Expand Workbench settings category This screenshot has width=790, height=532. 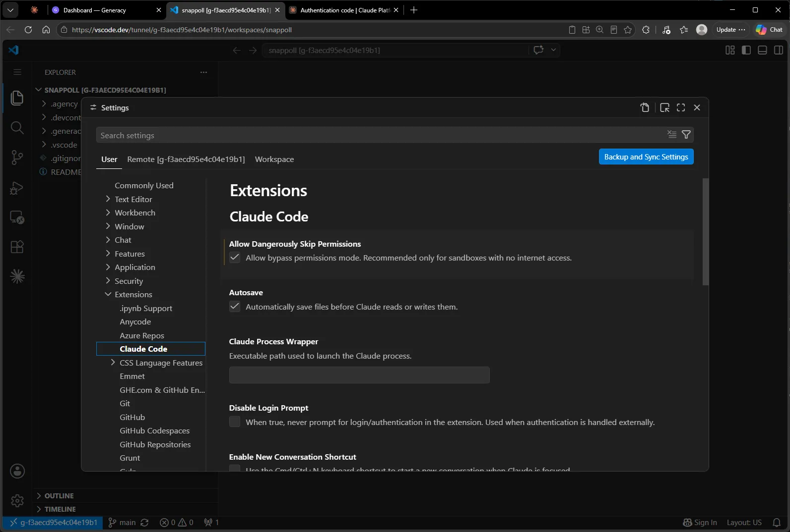[108, 213]
